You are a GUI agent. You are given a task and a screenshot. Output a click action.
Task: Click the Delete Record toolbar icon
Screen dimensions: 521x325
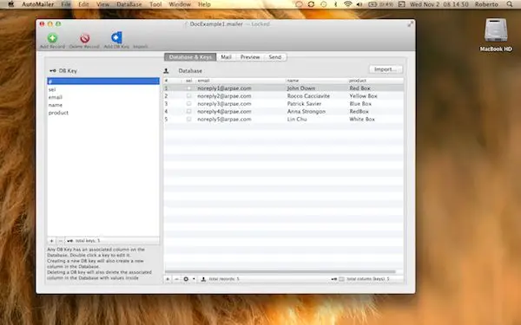click(x=85, y=38)
